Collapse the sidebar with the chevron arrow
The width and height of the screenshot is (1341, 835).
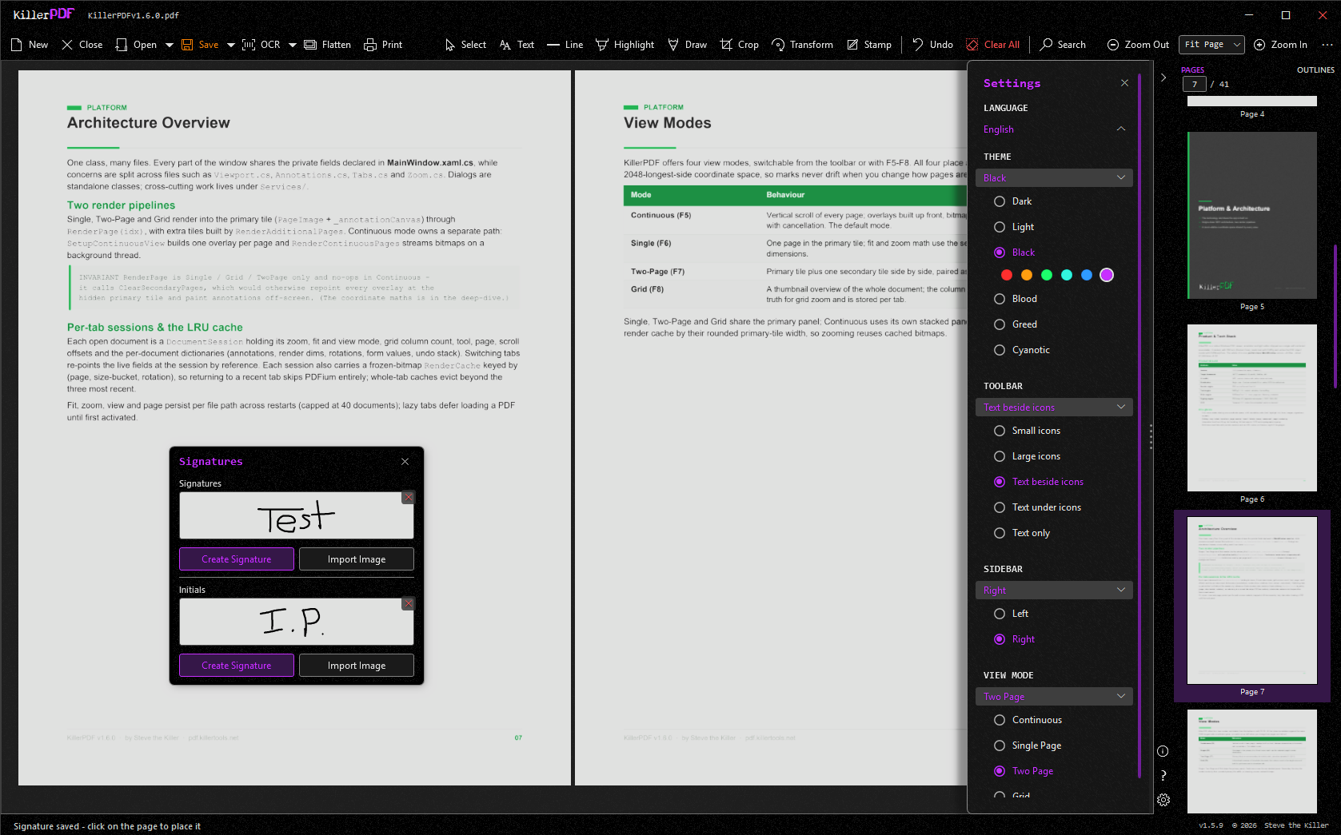tap(1163, 78)
